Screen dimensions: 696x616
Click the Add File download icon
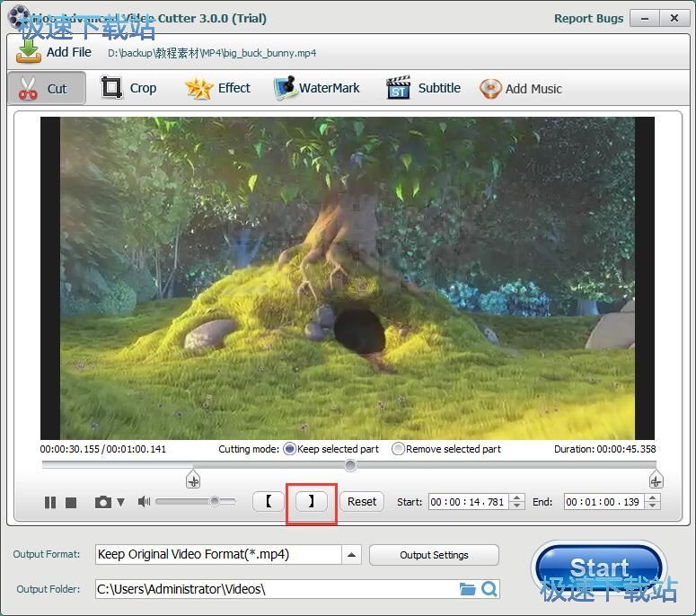point(29,51)
